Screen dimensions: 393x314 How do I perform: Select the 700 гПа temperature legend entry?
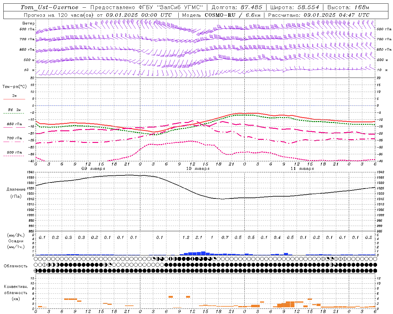coord(14,138)
